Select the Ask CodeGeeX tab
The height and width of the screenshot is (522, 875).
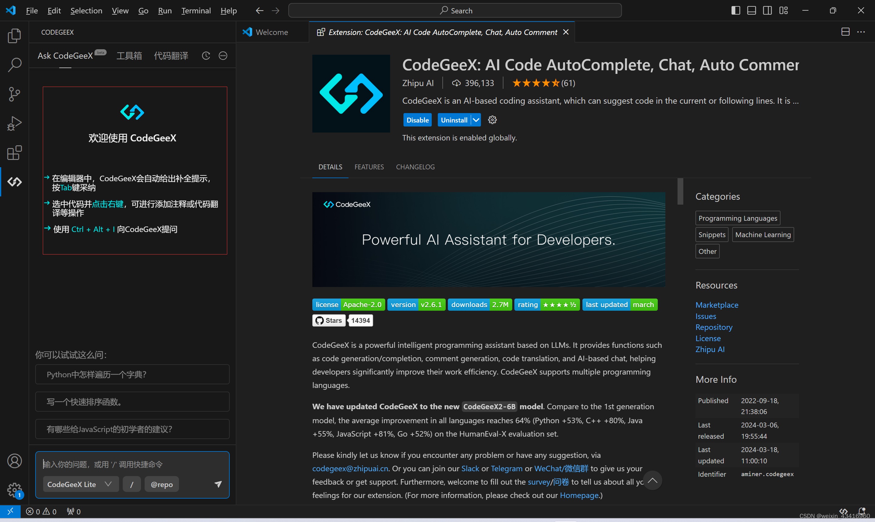pyautogui.click(x=65, y=56)
